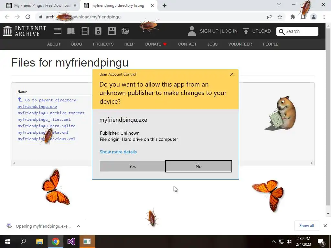Open myfriendpingu_files.xml link
Viewport: 331px width, 248px height.
click(x=44, y=119)
